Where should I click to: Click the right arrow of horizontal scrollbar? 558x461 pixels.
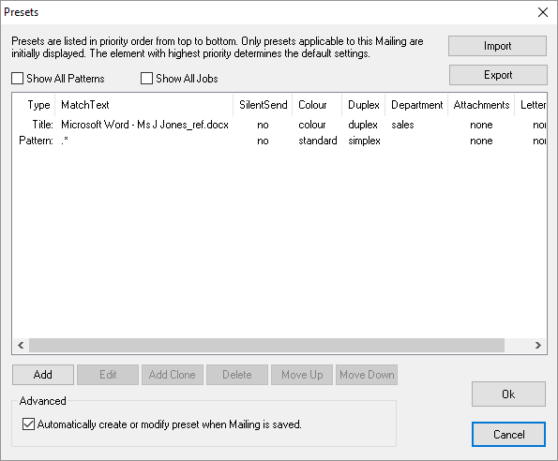(x=538, y=345)
